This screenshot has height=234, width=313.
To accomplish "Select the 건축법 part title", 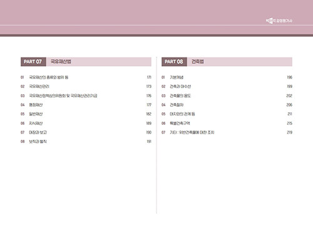I will 198,62.
